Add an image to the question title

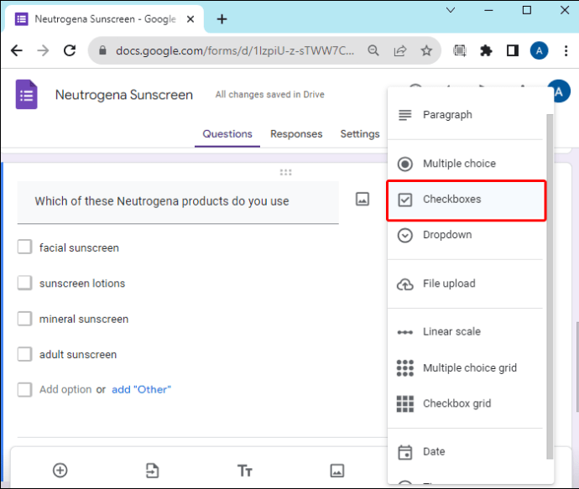363,200
